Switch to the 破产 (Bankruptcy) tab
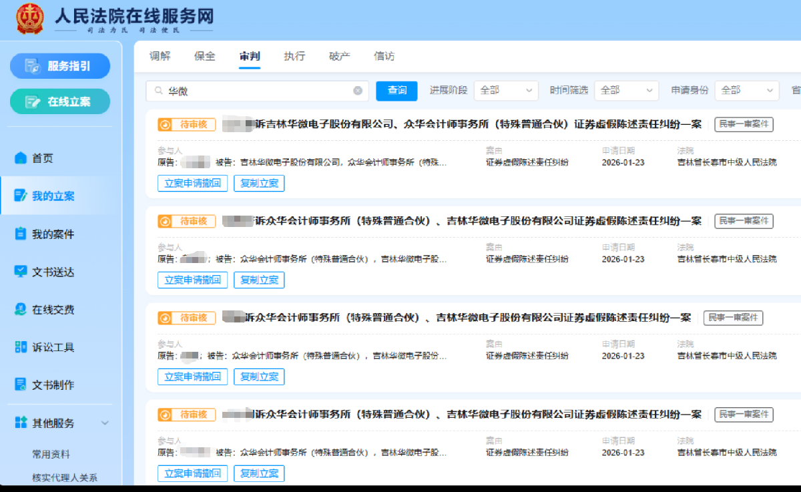This screenshot has width=801, height=492. pos(339,57)
